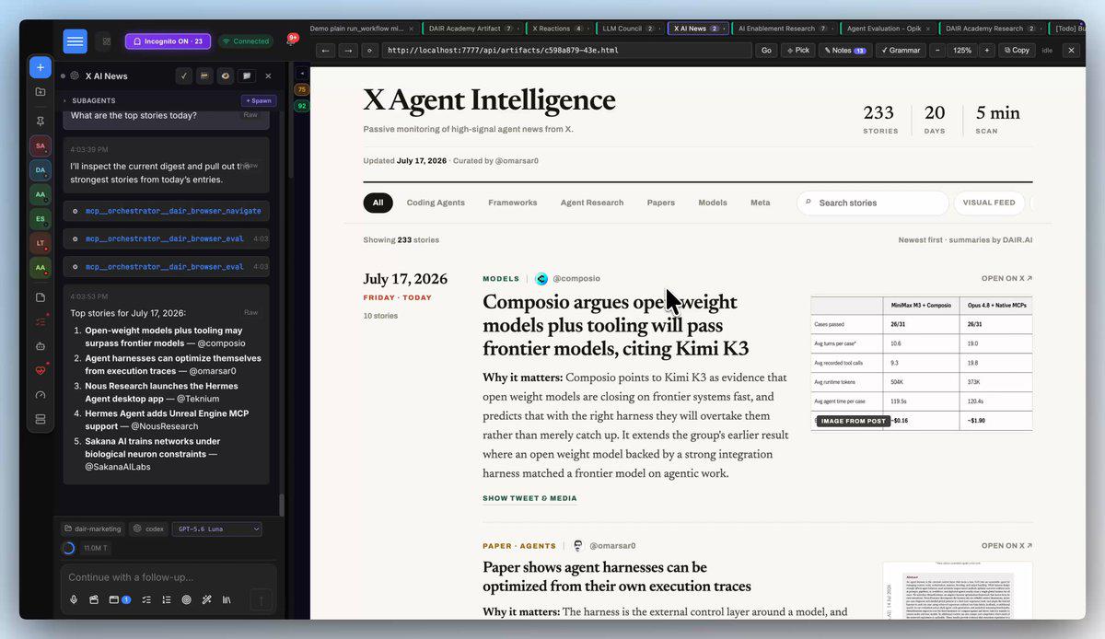1105x639 pixels.
Task: Open the gauge icon in the sidebar
Action: 41,395
